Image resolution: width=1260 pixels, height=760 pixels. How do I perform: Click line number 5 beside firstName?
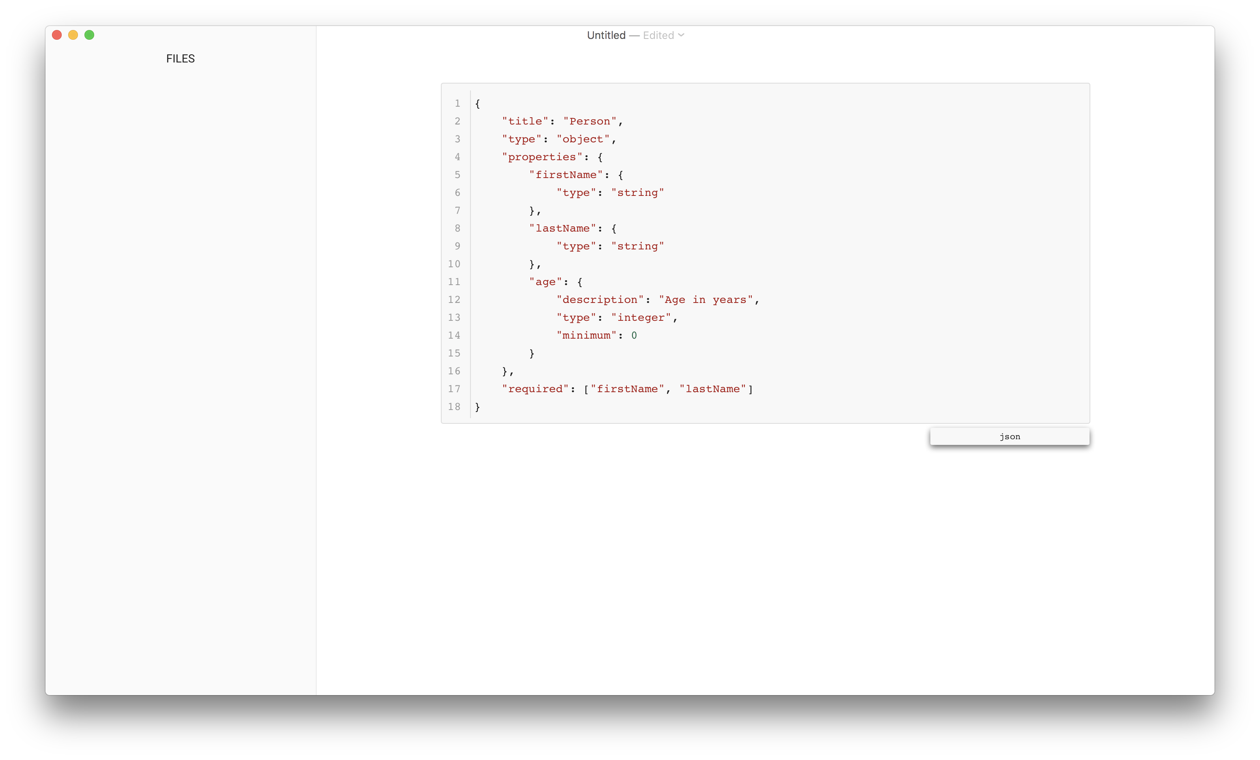pos(457,175)
